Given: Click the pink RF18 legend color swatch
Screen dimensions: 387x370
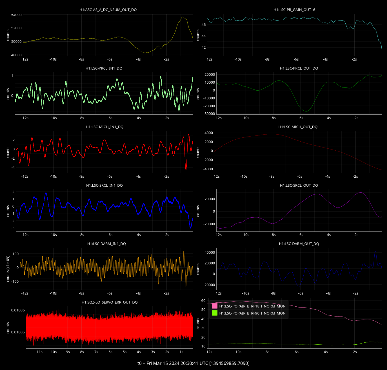Looking at the screenshot, I should pos(215,306).
